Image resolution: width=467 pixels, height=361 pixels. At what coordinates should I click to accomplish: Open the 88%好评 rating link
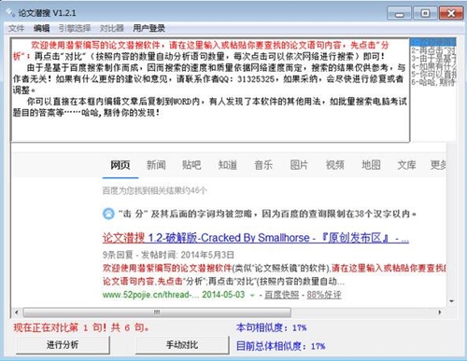pyautogui.click(x=324, y=295)
